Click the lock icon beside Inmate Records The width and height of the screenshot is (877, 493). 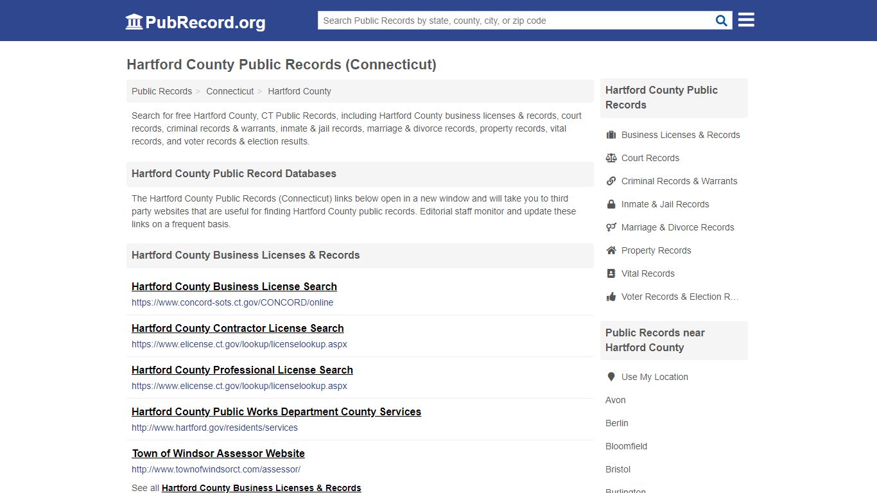[611, 204]
